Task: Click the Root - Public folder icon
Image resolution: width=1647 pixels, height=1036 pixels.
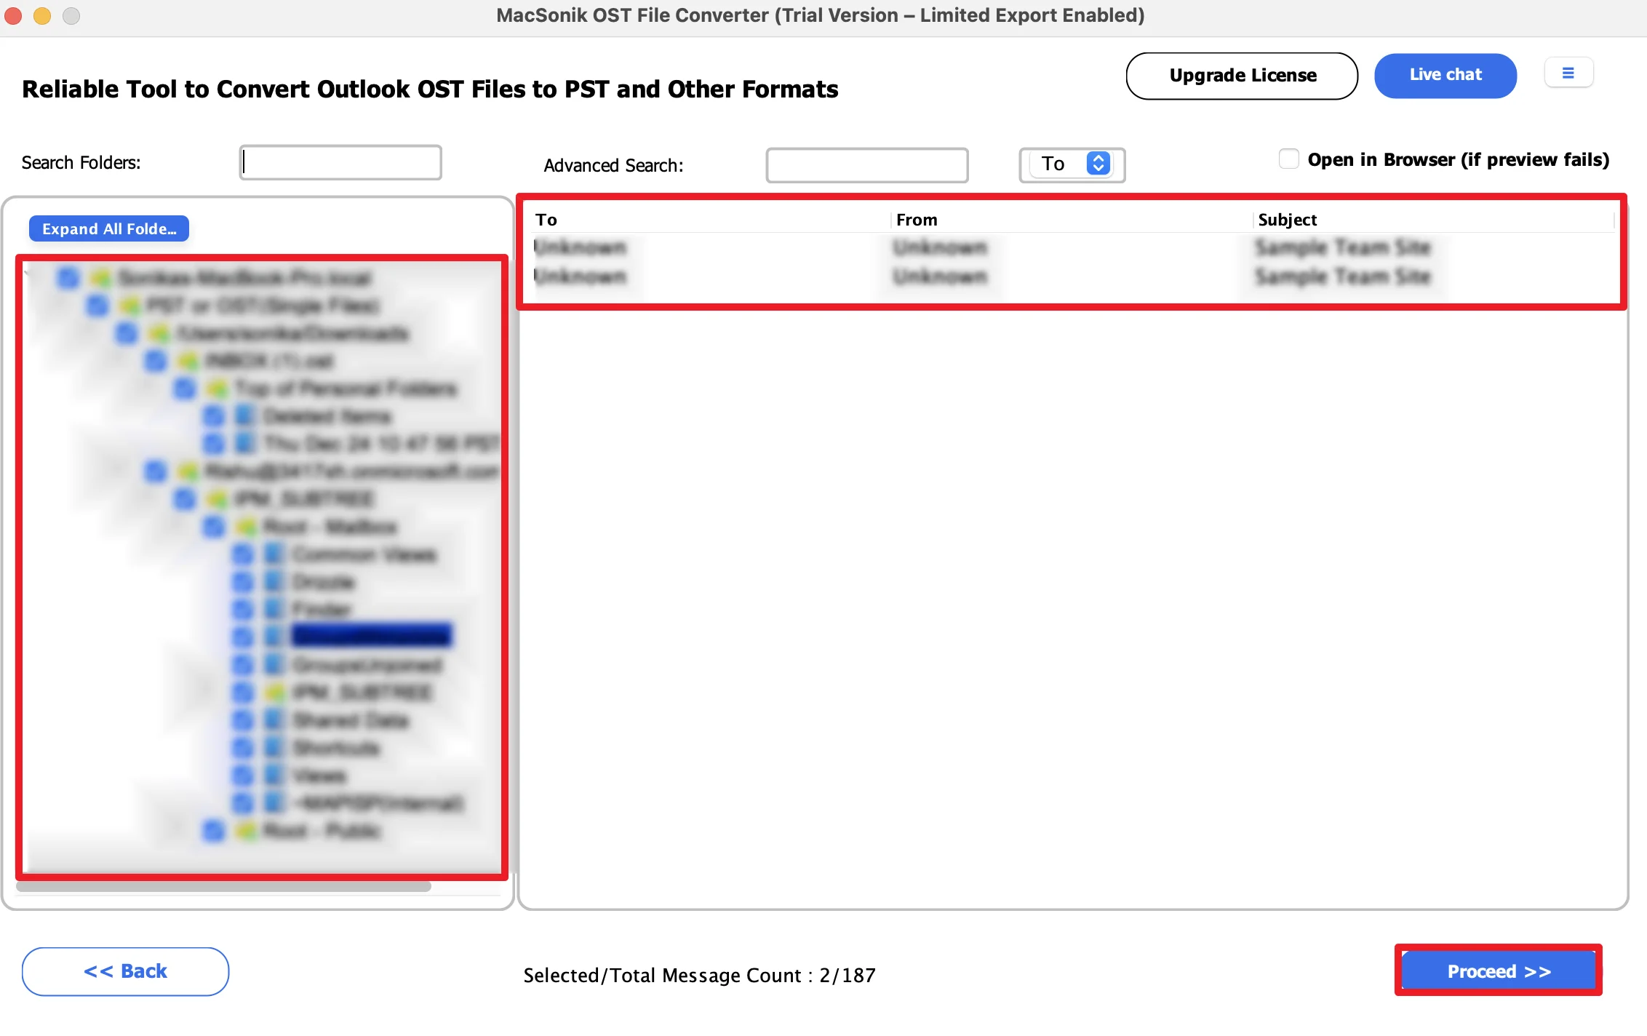Action: 247,831
